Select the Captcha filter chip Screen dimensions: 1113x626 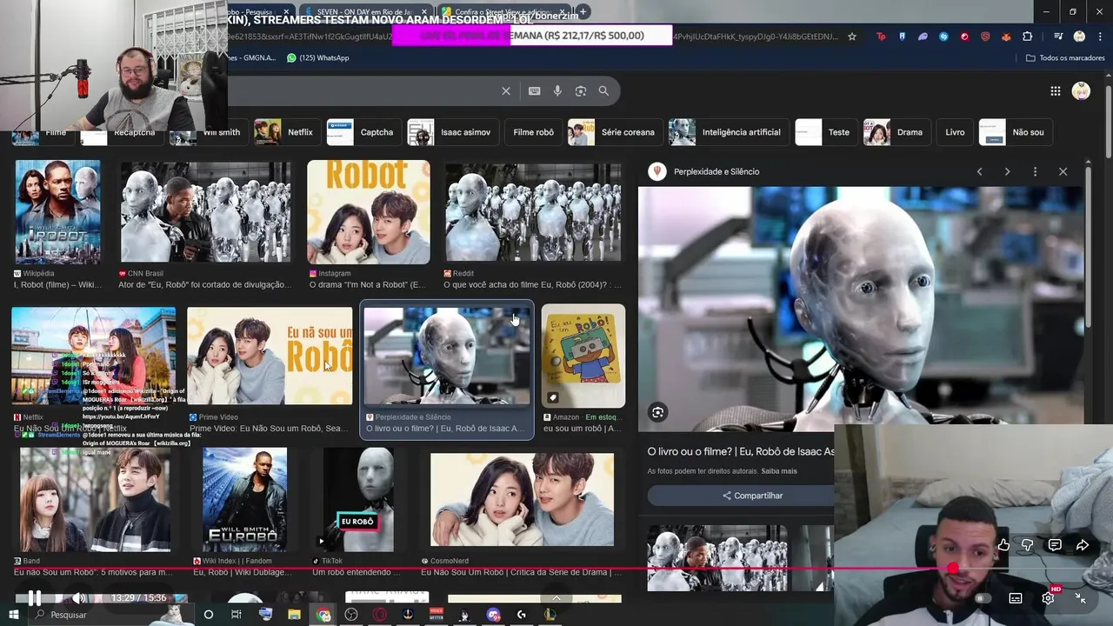pyautogui.click(x=363, y=132)
